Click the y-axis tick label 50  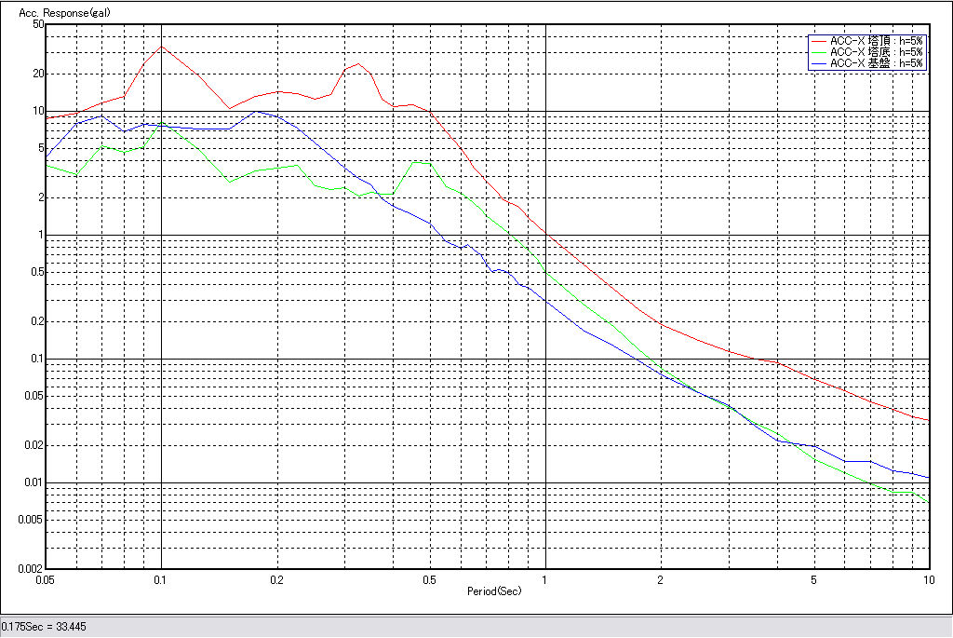38,24
